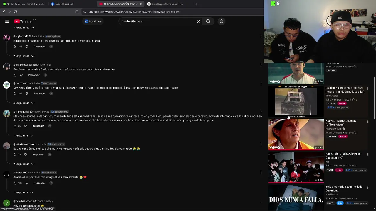Open options menu for @fernandocahuanabejar's comment
Screen dimensions: 376x211
(261, 64)
